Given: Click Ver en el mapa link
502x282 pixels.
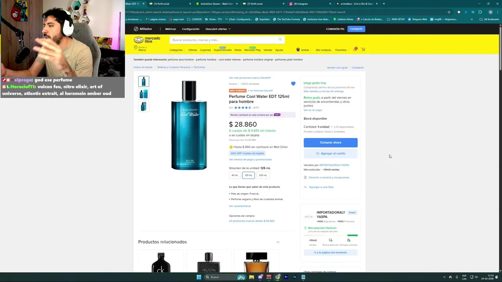Looking at the screenshot, I should 313,110.
